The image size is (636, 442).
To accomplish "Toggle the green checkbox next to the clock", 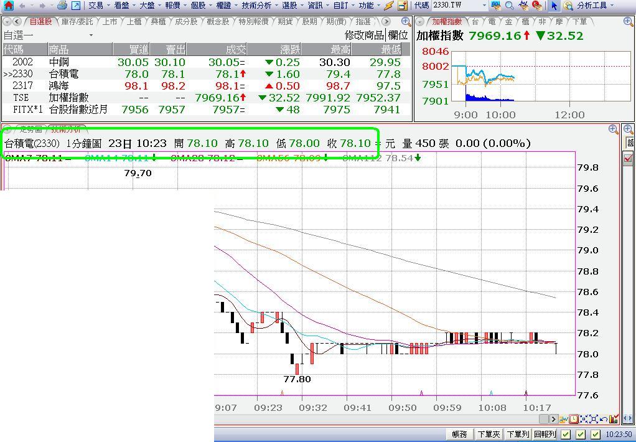I will [595, 435].
